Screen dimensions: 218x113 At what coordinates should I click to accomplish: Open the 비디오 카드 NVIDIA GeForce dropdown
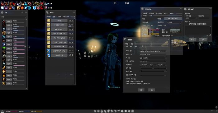(153, 51)
